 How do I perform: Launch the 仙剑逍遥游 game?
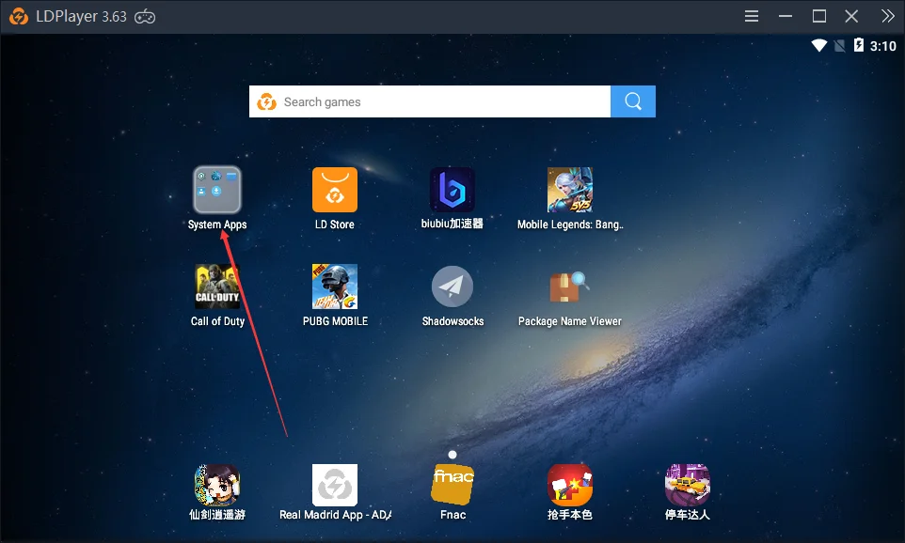tap(217, 486)
